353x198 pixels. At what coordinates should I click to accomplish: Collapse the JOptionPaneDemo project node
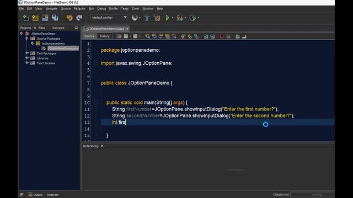click(x=22, y=34)
